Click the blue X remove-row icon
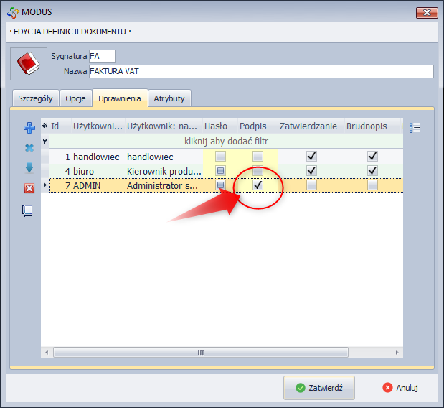The width and height of the screenshot is (444, 408). [29, 148]
